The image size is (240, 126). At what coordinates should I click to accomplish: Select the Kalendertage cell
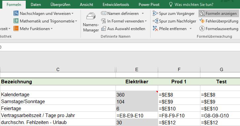point(58,95)
